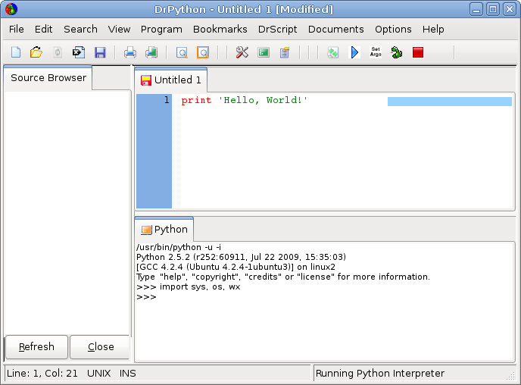This screenshot has width=521, height=385.
Task: Open Preferences with the tools icon
Action: pos(242,52)
